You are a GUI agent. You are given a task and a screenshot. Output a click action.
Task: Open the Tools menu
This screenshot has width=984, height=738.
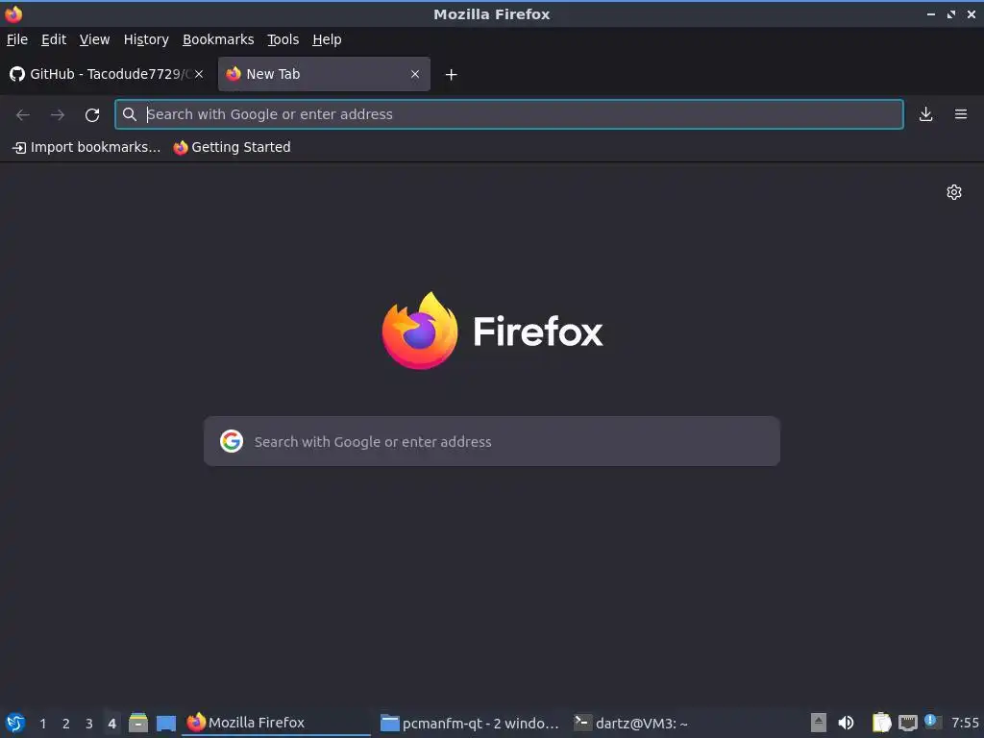coord(283,39)
